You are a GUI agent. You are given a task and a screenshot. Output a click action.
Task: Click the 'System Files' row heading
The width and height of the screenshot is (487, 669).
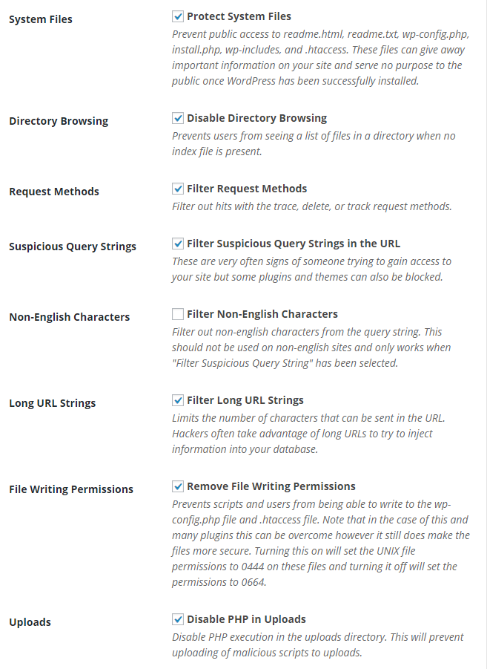41,19
